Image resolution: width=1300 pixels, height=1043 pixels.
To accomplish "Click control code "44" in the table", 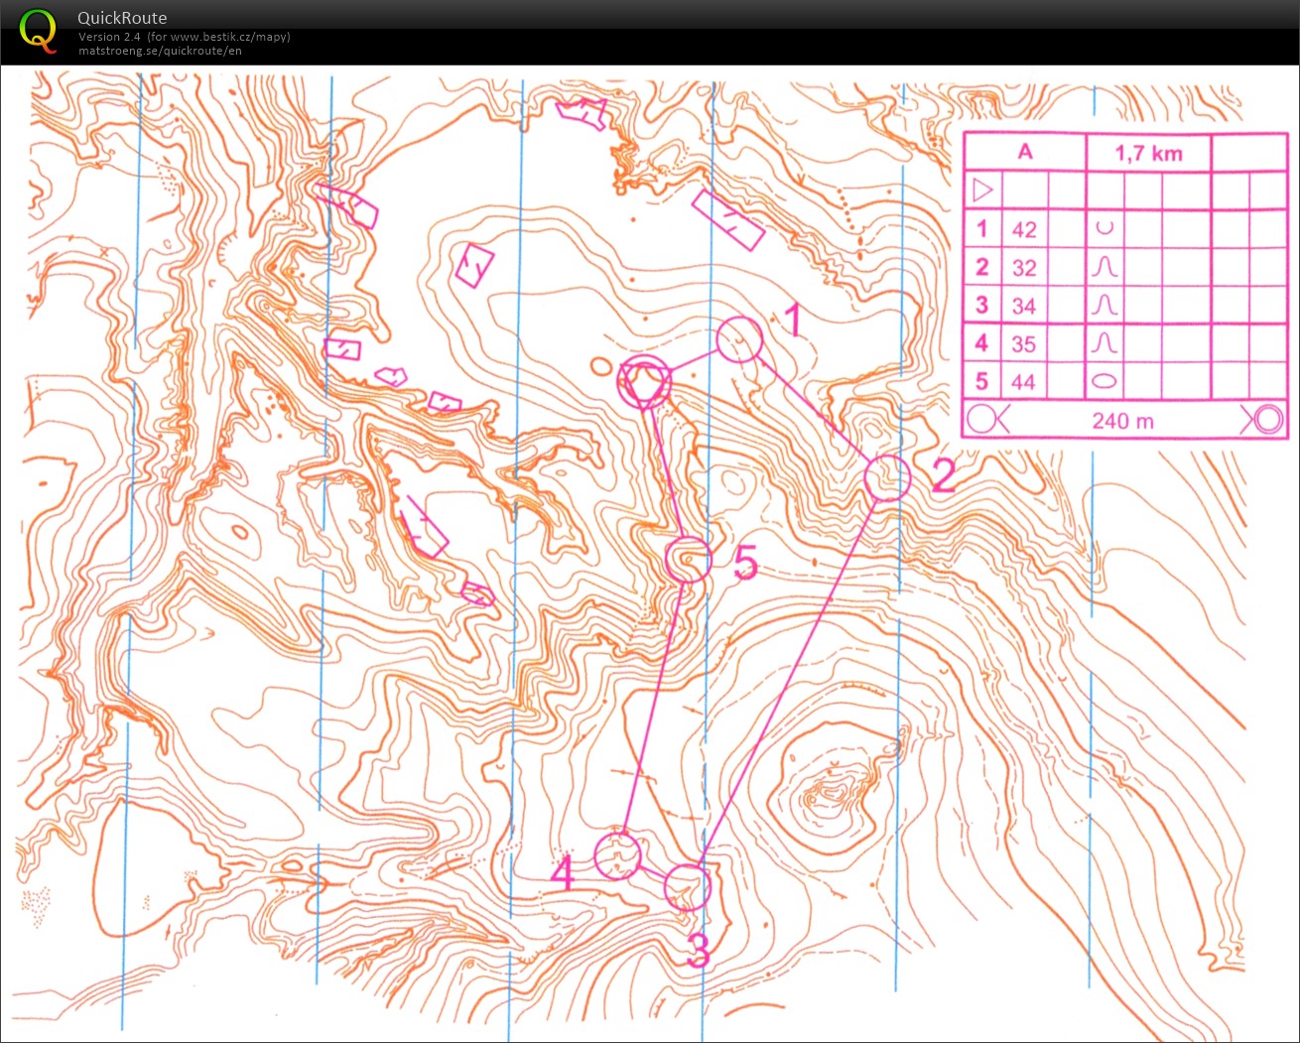I will 1024,382.
